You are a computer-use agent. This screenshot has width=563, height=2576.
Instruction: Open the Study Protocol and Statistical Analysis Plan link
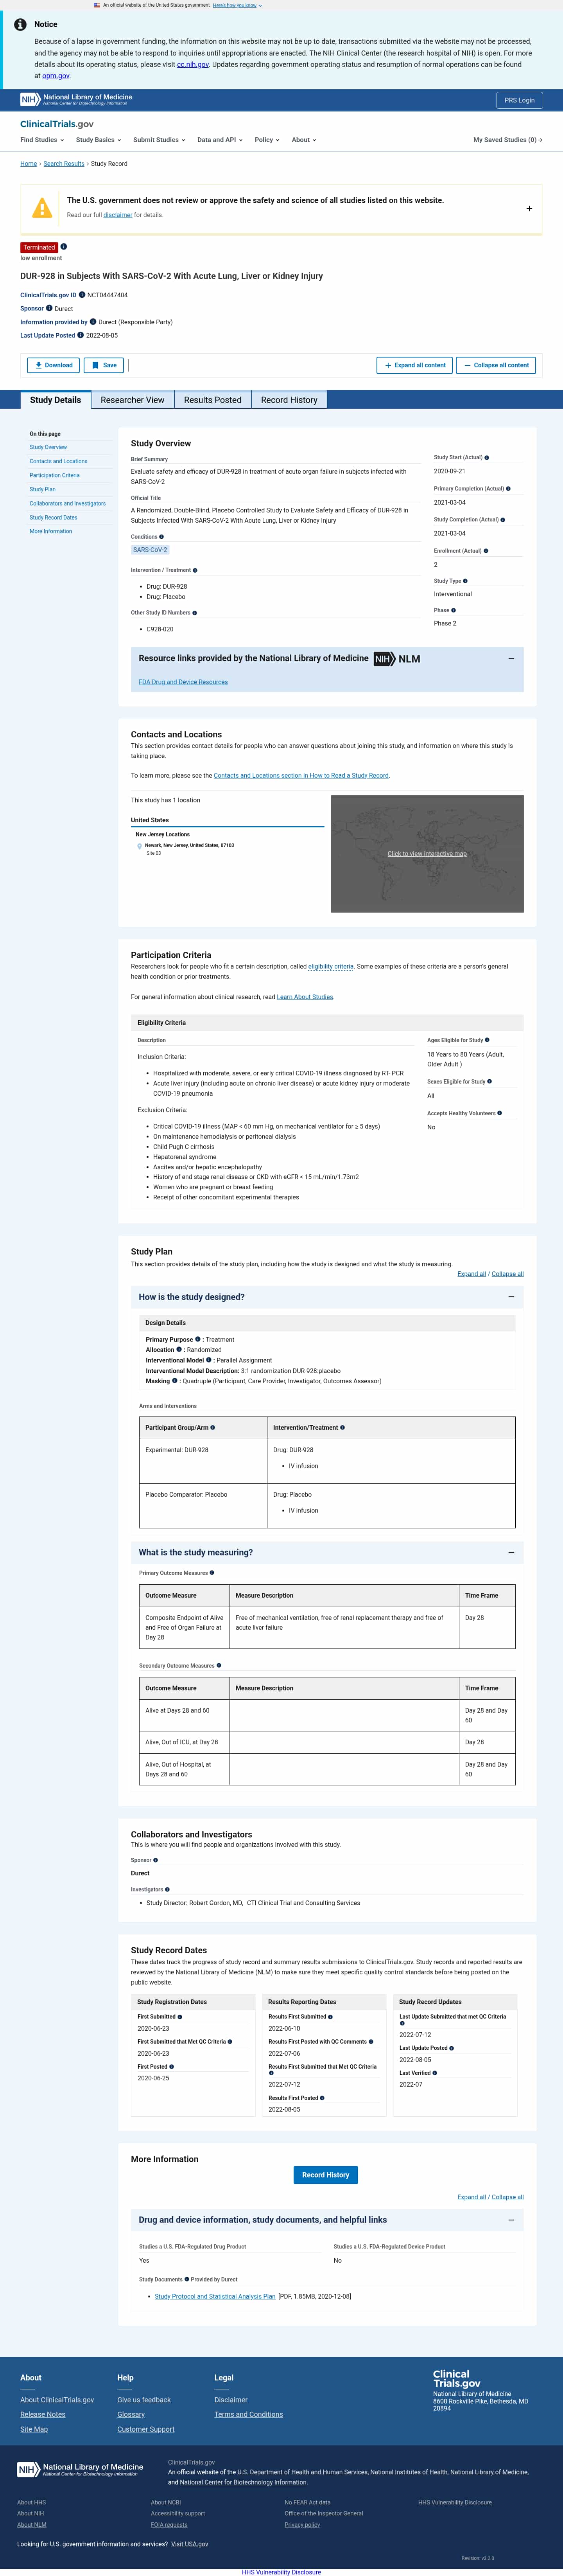coord(215,2296)
